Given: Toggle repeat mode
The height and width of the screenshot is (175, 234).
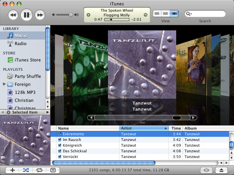Looking at the screenshot, I should pos(39,170).
